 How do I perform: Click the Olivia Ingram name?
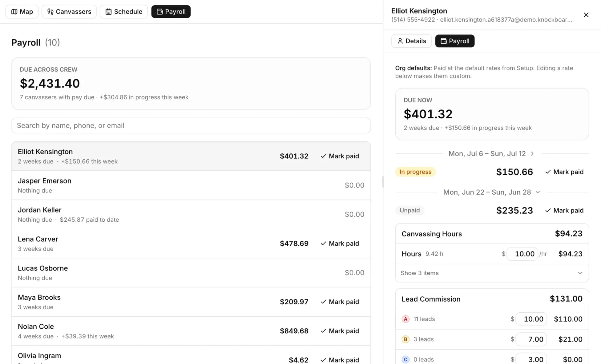[39, 356]
